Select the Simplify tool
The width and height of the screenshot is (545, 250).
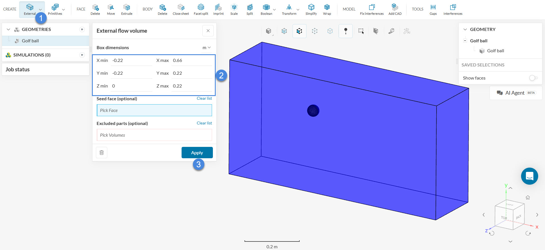311,9
